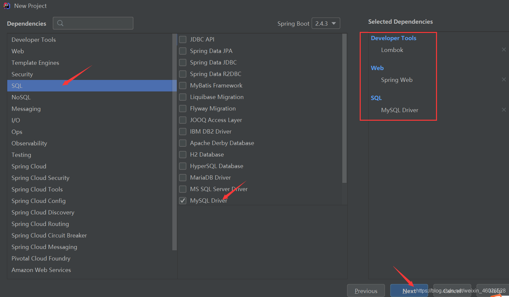Click MySQL Driver in Selected Dependencies
The height and width of the screenshot is (297, 509).
tap(400, 110)
